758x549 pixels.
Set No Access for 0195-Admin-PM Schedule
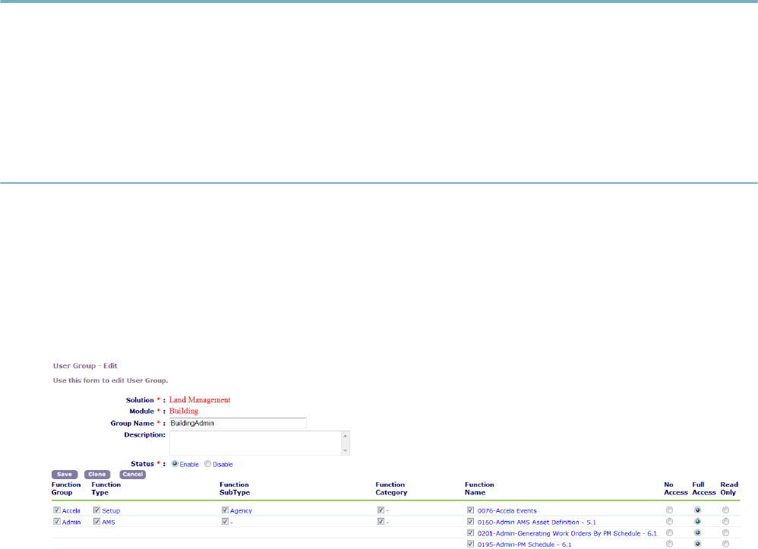pos(670,544)
